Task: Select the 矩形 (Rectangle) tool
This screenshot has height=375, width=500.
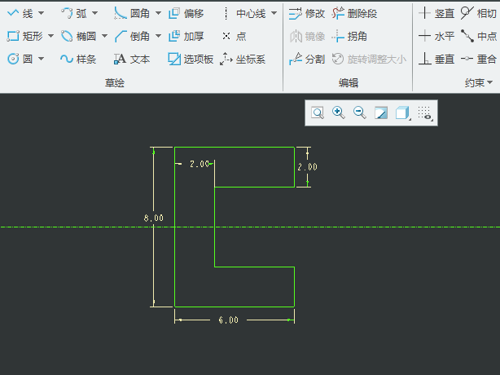Action: 25,36
